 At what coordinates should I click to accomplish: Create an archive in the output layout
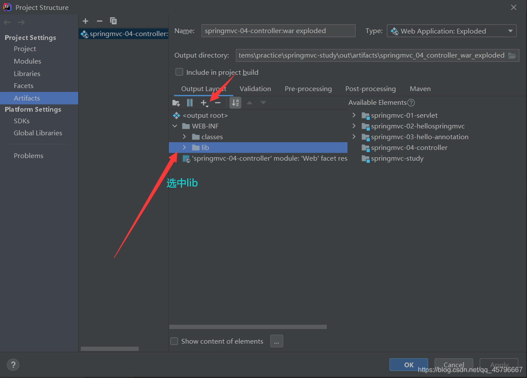point(190,103)
